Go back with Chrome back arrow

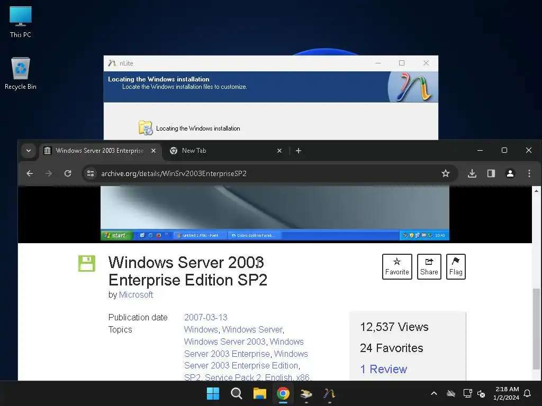point(30,173)
